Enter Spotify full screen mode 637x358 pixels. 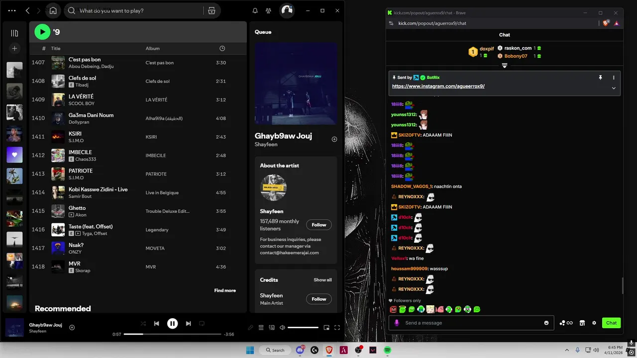coord(337,327)
